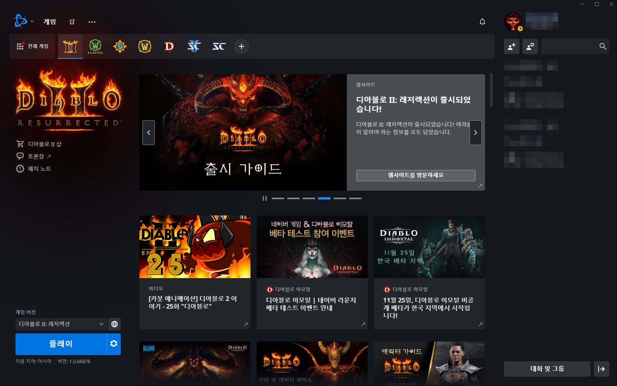Jump to last carousel slide indicator

click(x=355, y=198)
